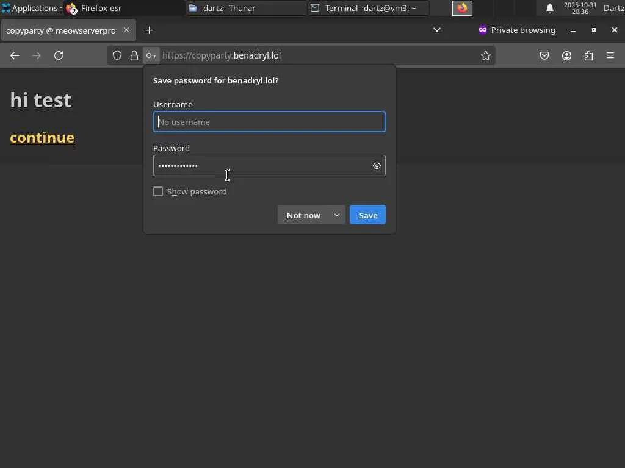Open the Extensions puzzle icon
Image resolution: width=625 pixels, height=468 pixels.
(x=588, y=55)
